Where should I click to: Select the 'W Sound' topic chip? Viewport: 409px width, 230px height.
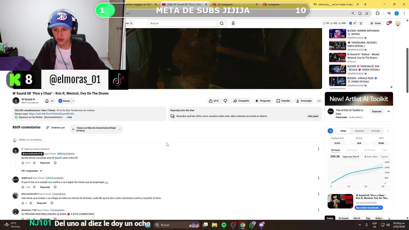(343, 218)
